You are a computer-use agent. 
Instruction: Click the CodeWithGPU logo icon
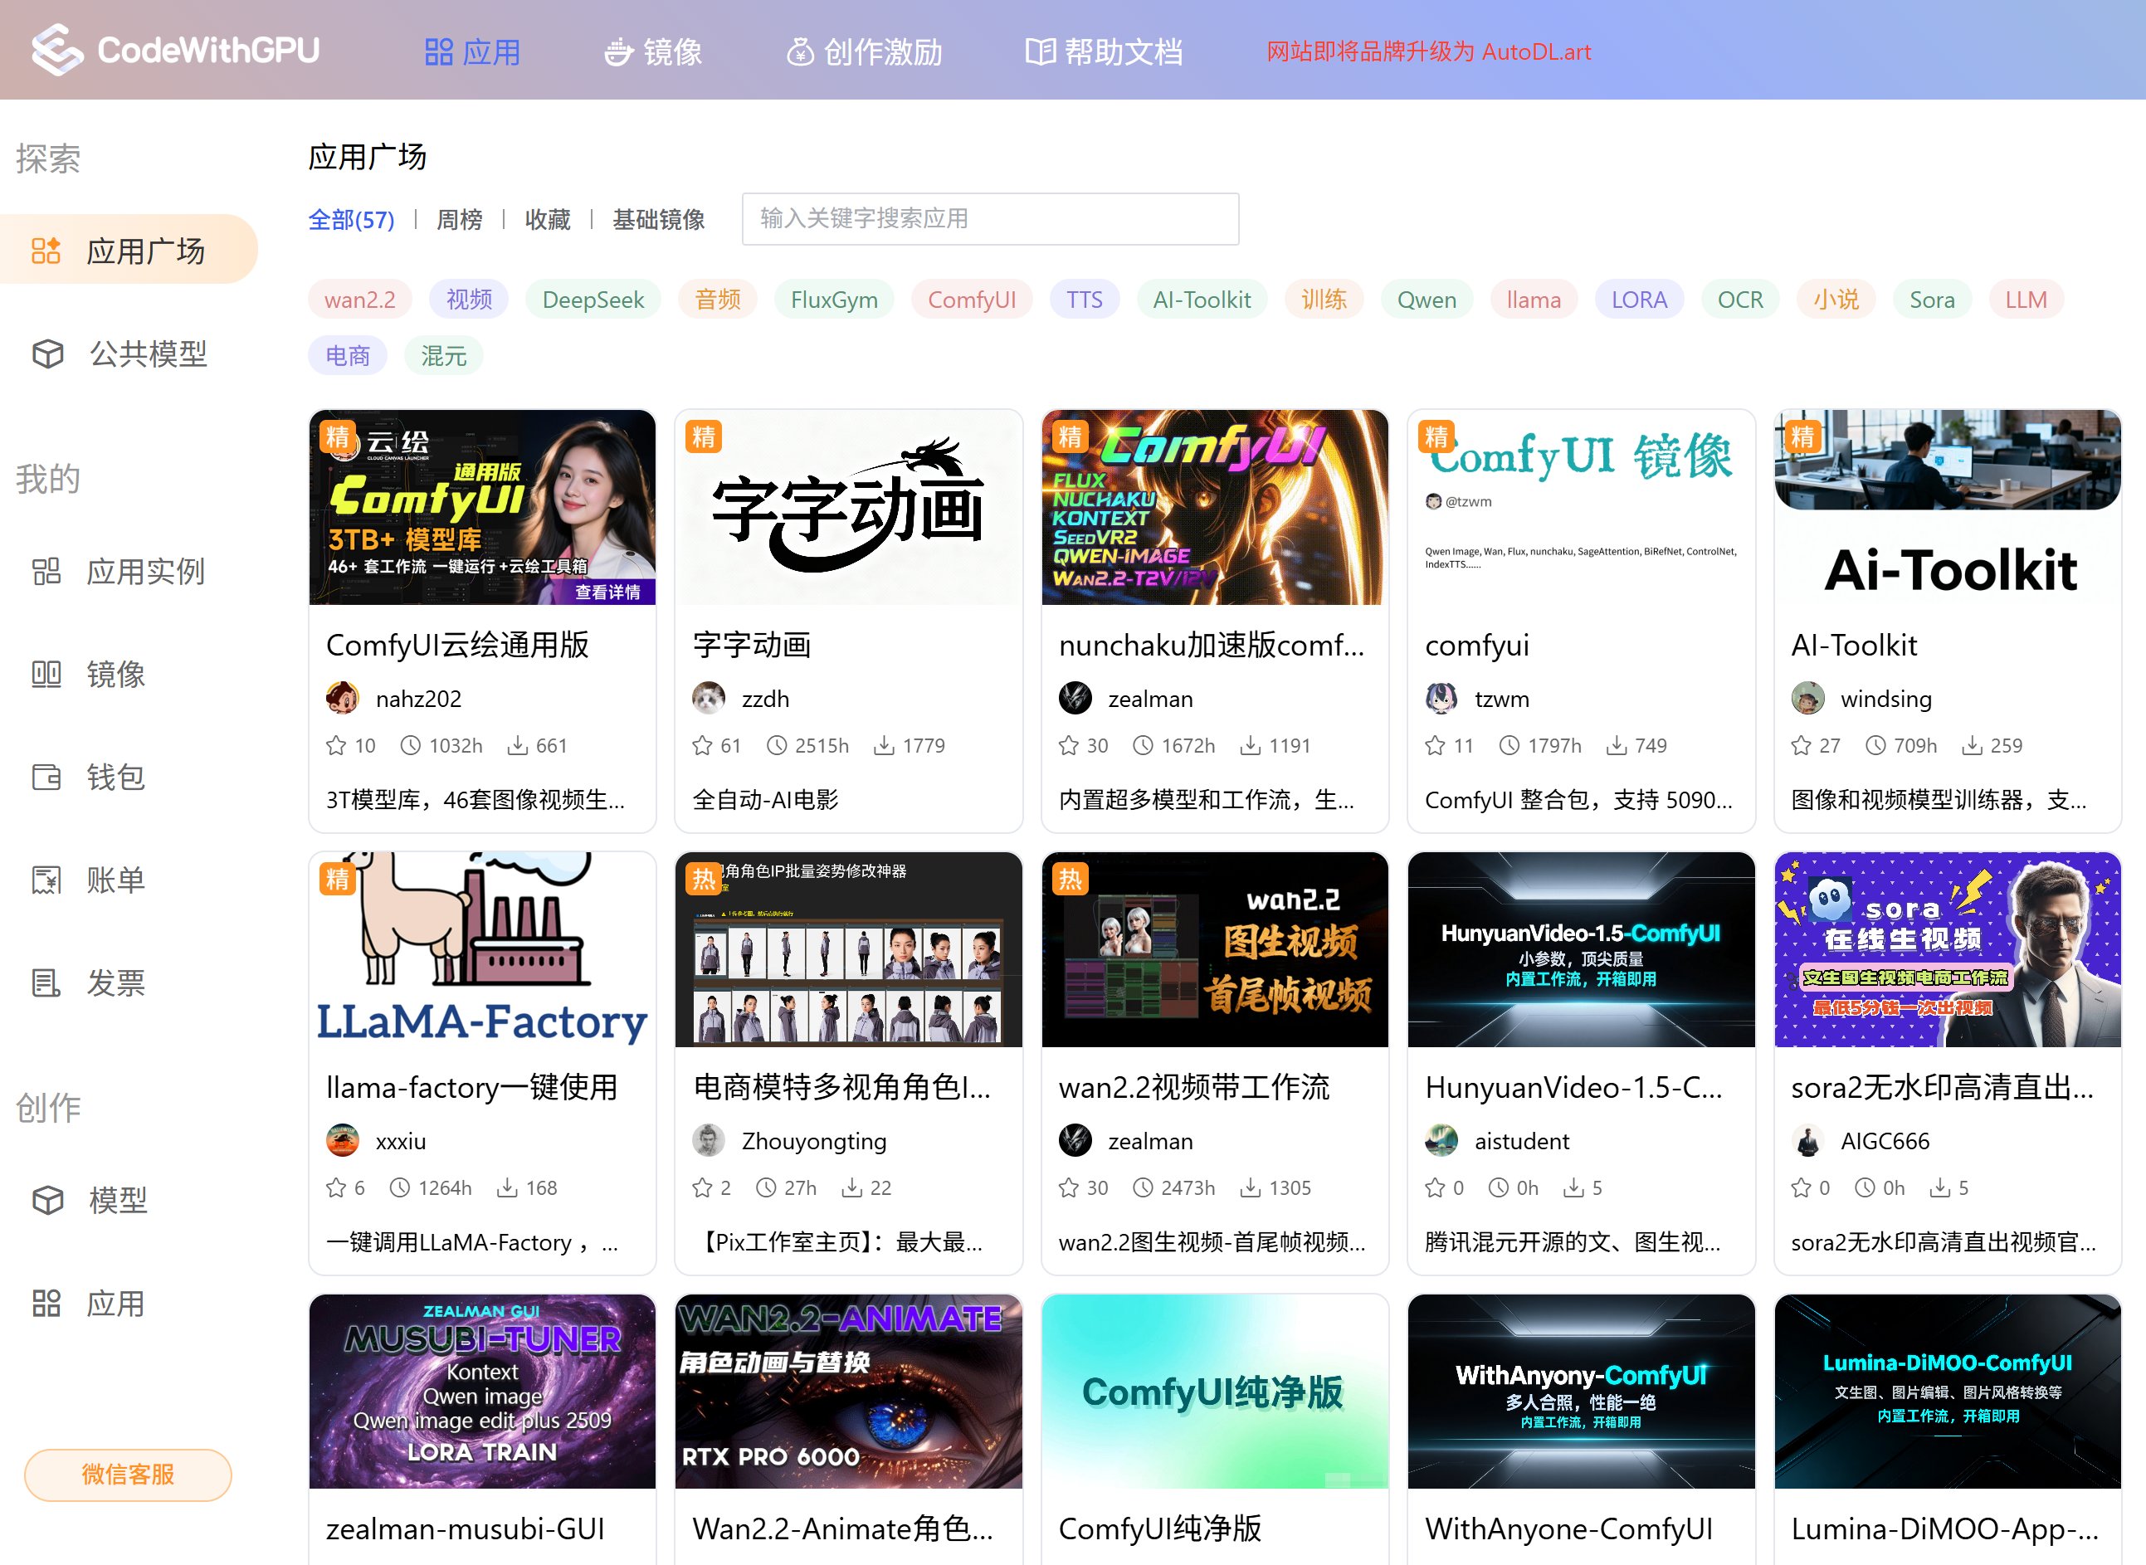(57, 49)
